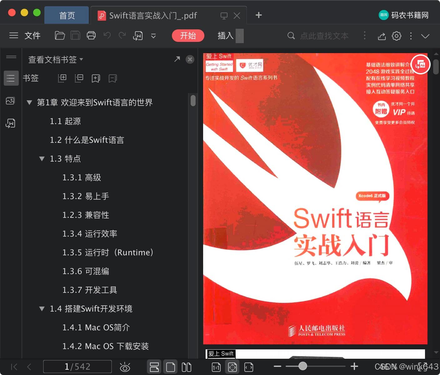This screenshot has width=440, height=375.
Task: Click the presentation screen icon on the tab
Action: tap(224, 16)
